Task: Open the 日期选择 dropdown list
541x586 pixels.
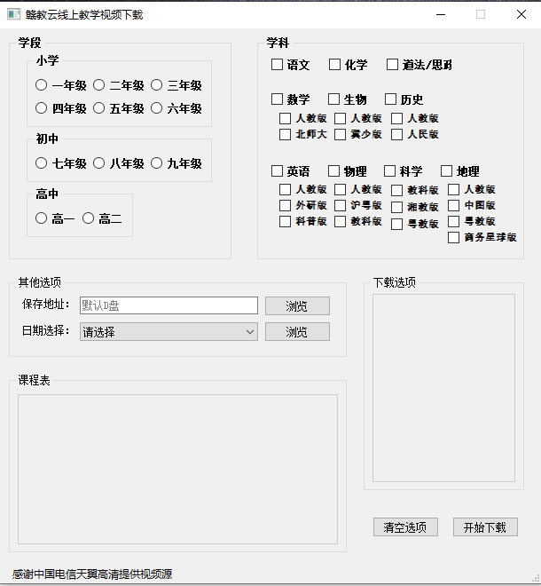Action: pyautogui.click(x=169, y=332)
